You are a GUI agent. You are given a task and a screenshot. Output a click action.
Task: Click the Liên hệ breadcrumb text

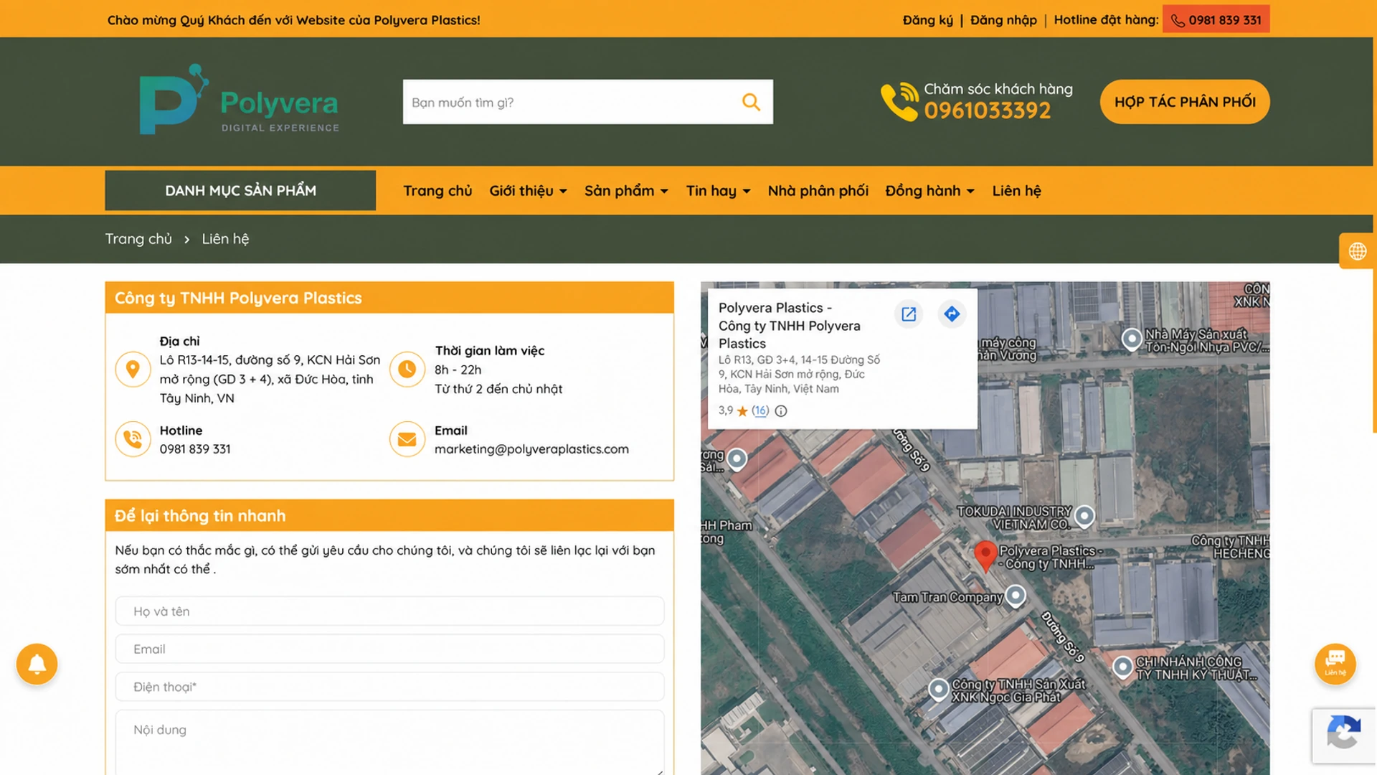click(x=225, y=239)
